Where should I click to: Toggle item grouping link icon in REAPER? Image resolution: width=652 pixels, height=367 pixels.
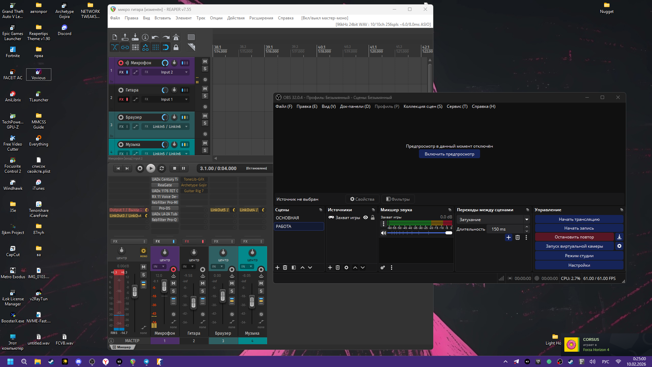pyautogui.click(x=125, y=47)
